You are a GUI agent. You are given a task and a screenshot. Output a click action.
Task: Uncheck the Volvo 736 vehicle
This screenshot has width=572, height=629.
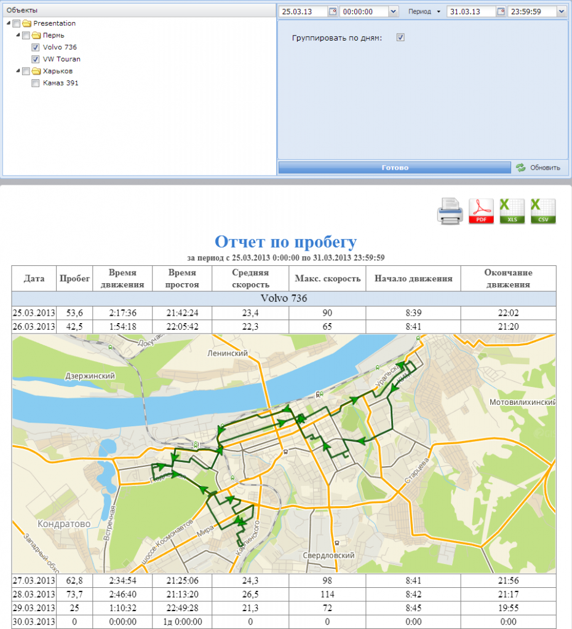click(x=35, y=47)
